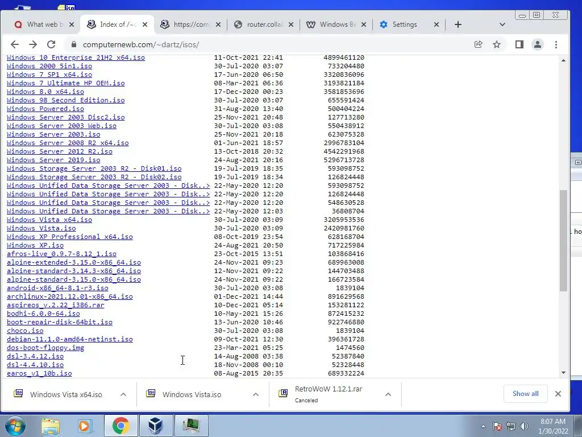Open the volume speaker tray icon
The height and width of the screenshot is (437, 582).
coord(524,426)
